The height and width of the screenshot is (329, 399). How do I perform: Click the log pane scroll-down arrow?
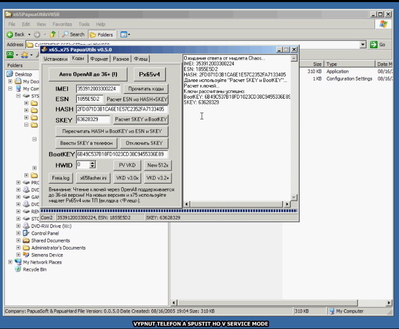[x=293, y=197]
